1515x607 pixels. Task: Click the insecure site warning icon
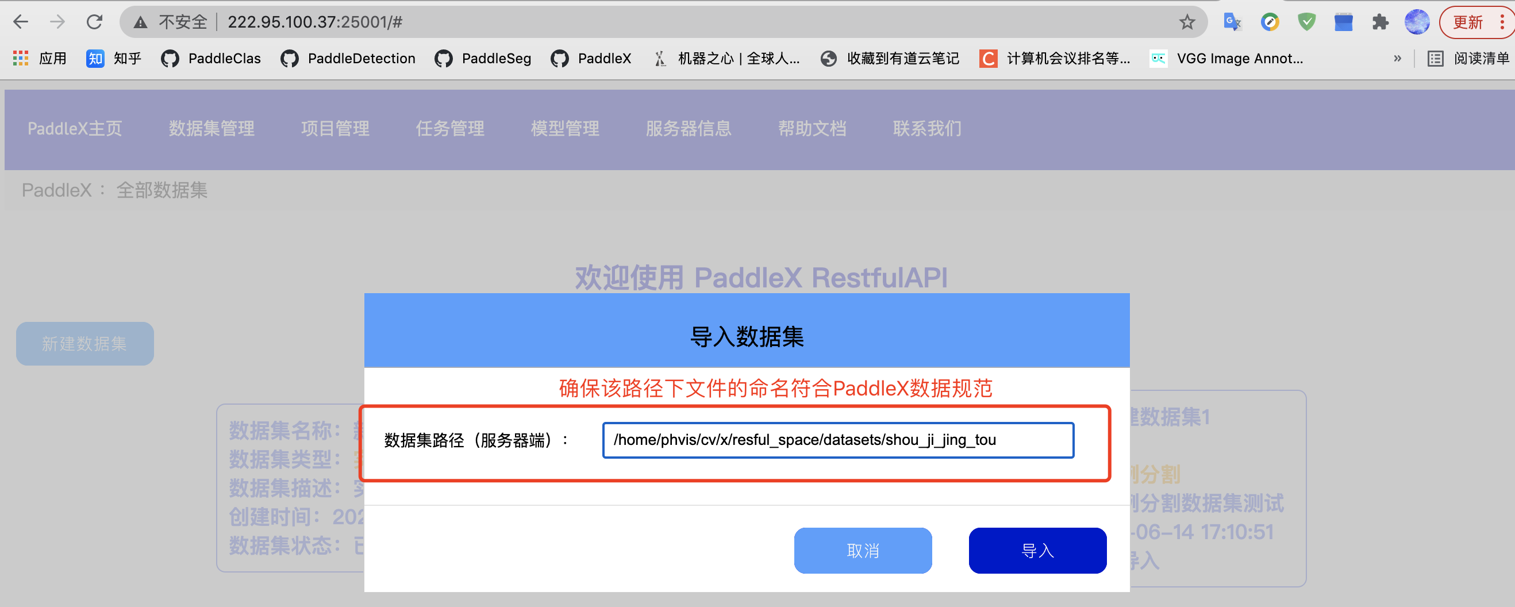click(140, 22)
